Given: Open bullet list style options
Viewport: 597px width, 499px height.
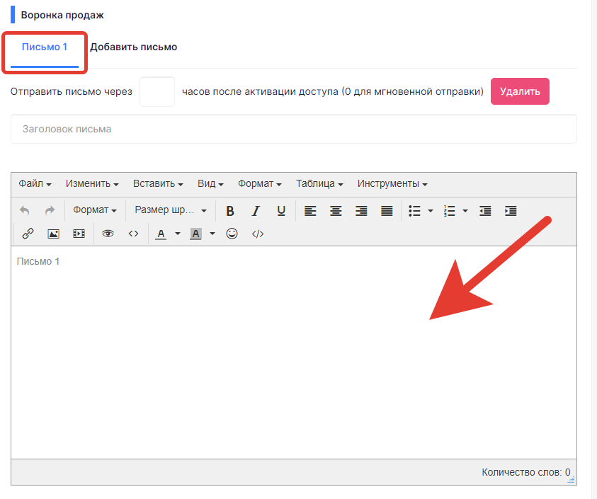Looking at the screenshot, I should click(x=431, y=210).
